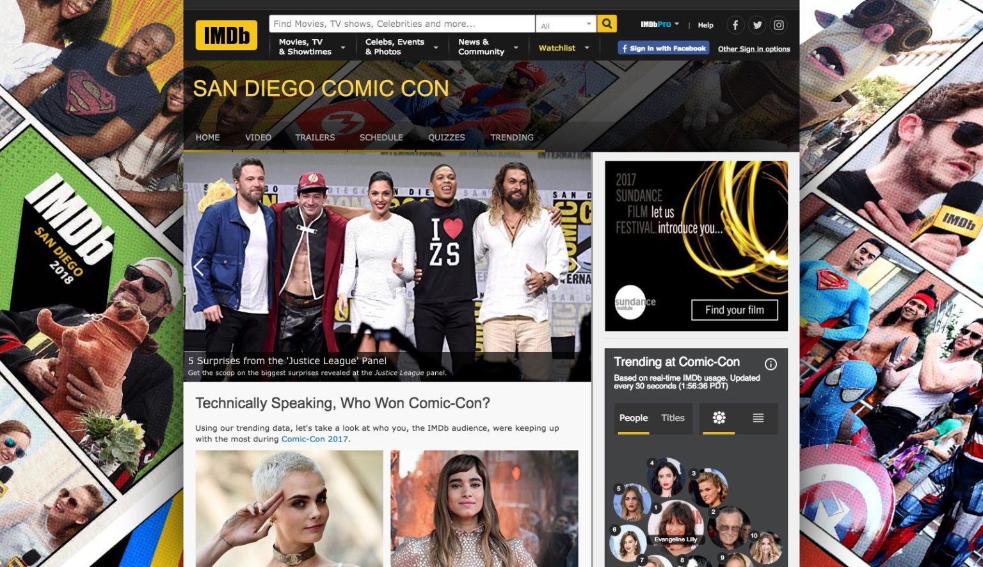
Task: Open the Comic-Con 2017 link
Action: tap(315, 439)
